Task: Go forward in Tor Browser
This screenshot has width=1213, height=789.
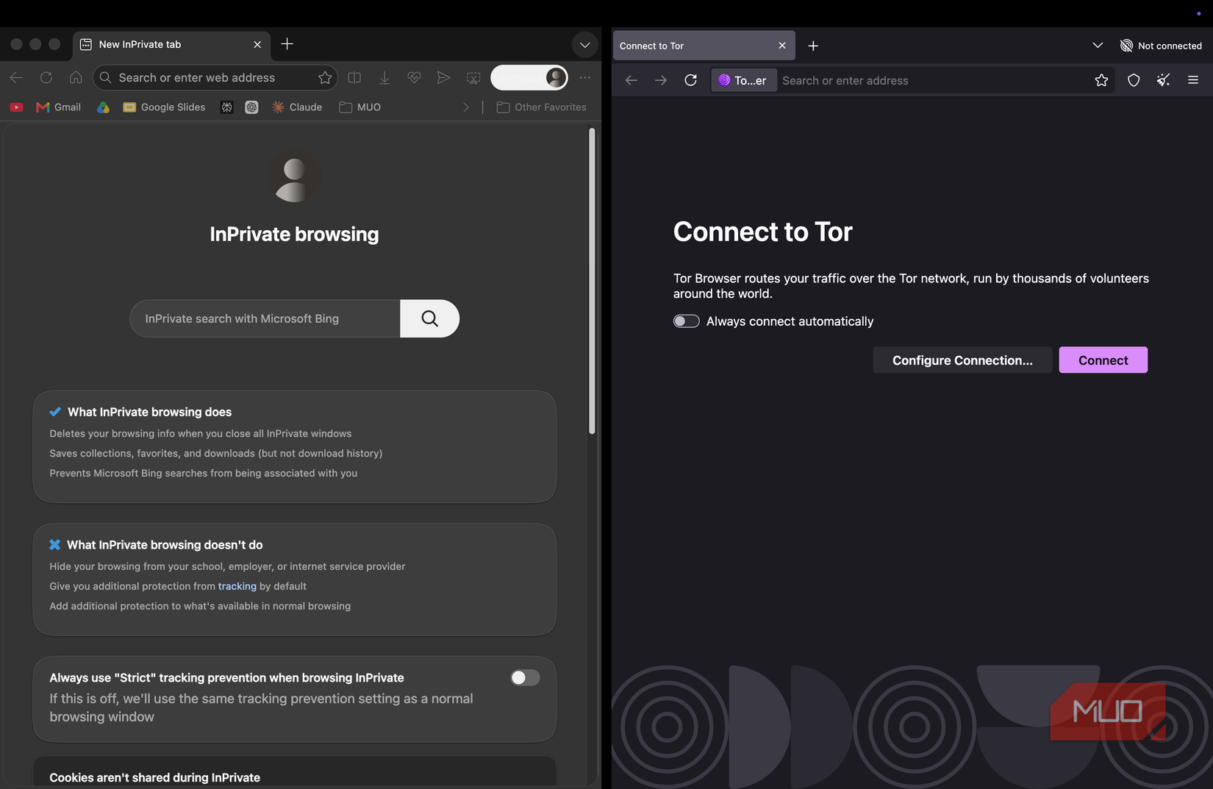Action: click(x=661, y=80)
